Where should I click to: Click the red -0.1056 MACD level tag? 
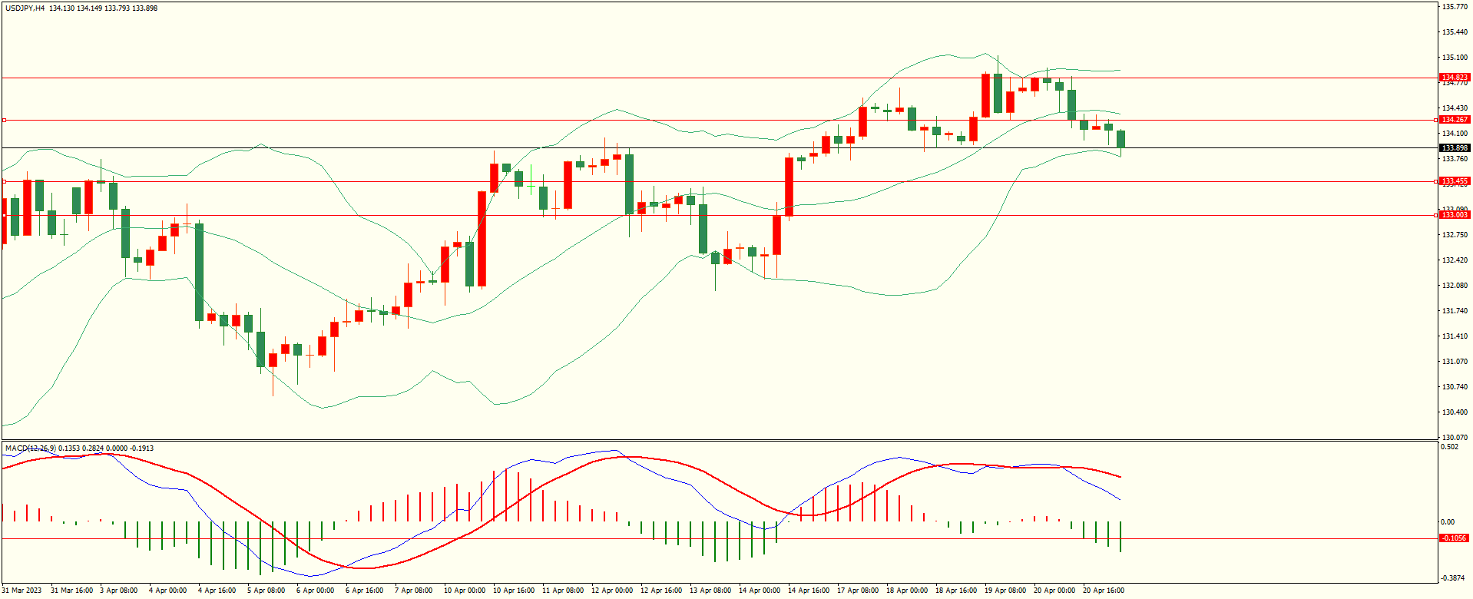[x=1455, y=538]
